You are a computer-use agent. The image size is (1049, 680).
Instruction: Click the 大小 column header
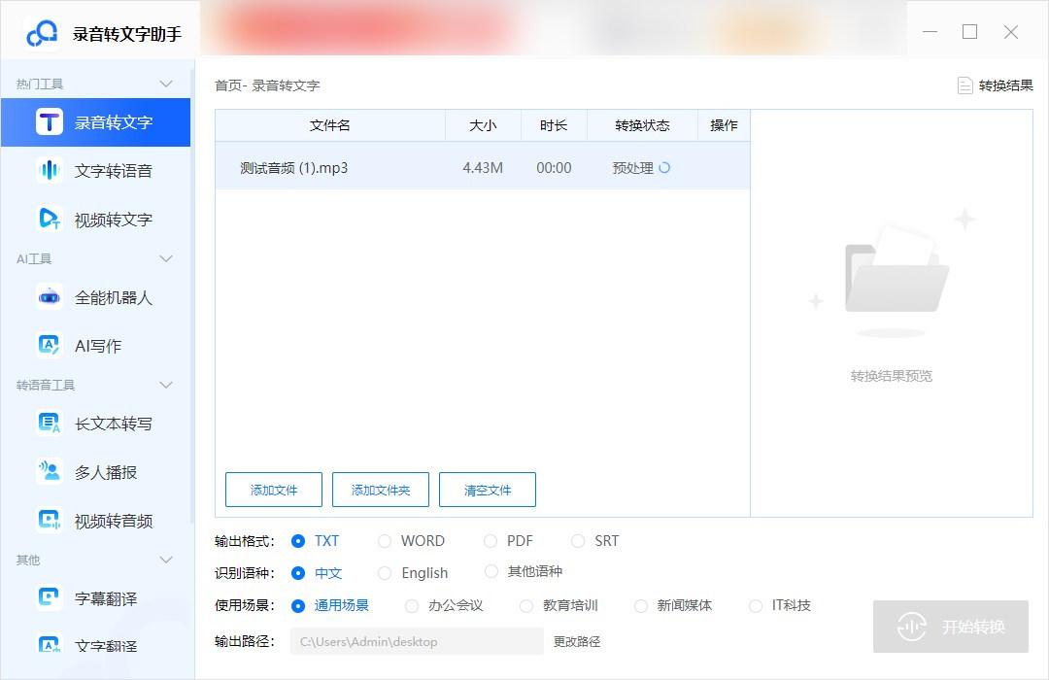click(483, 125)
